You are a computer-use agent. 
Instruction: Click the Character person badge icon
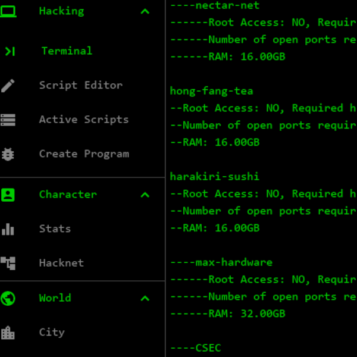pos(8,195)
